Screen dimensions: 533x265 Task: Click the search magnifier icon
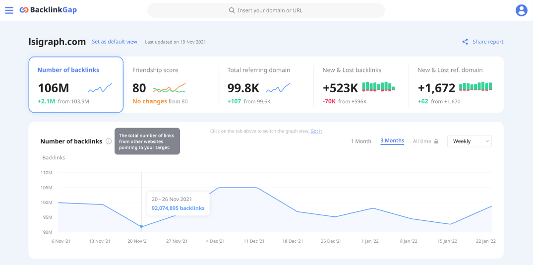coord(232,10)
